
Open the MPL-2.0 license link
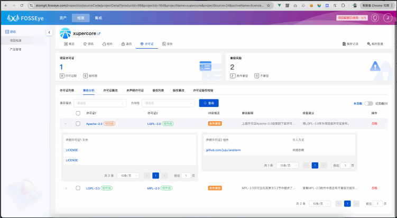tap(153, 188)
